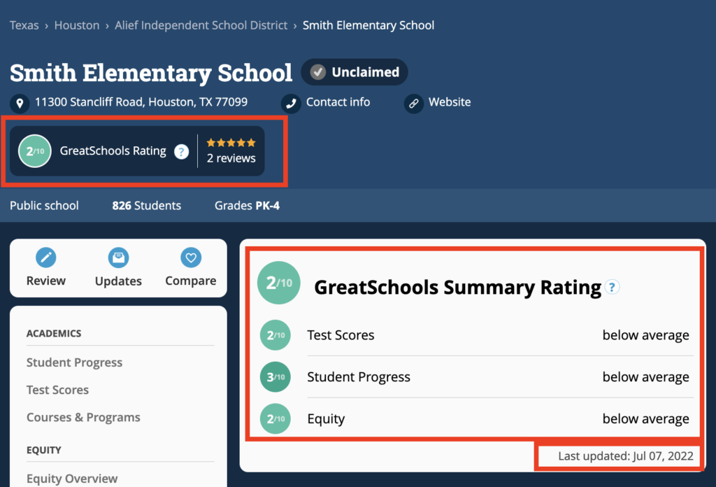Click the 2/10 rating circle in header

(x=35, y=150)
